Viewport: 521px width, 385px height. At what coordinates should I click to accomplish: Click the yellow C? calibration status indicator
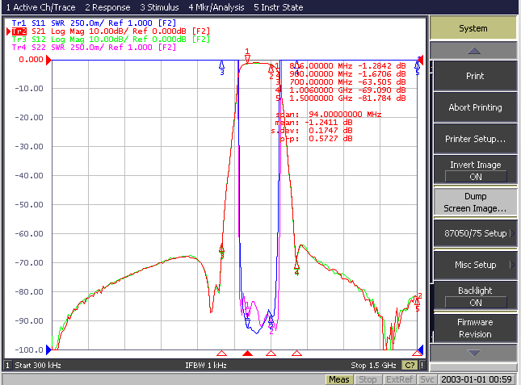click(410, 366)
